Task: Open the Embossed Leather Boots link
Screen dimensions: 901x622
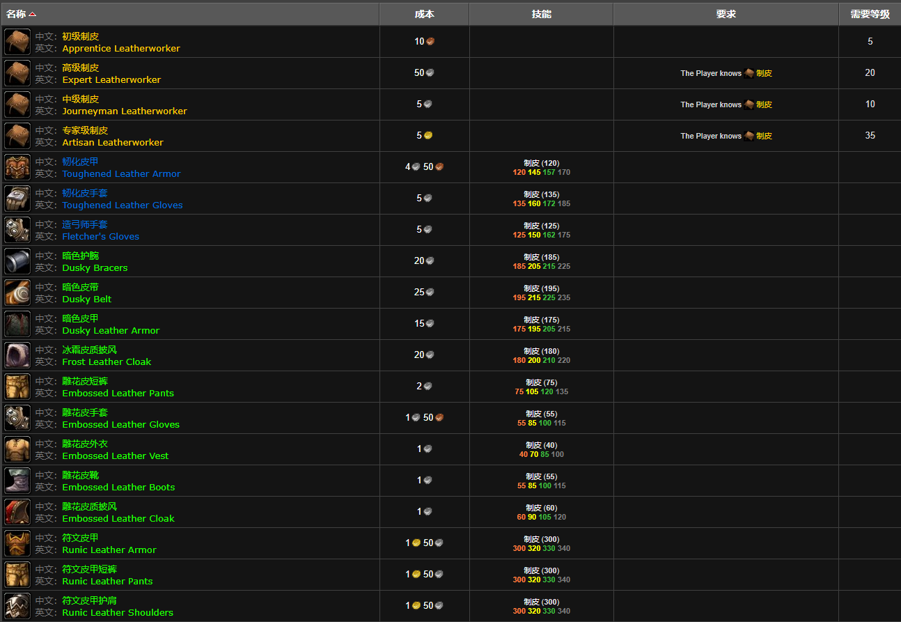Action: [x=118, y=488]
